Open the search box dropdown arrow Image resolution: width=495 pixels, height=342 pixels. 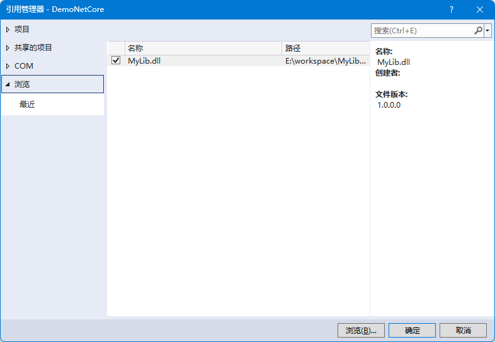pyautogui.click(x=488, y=30)
